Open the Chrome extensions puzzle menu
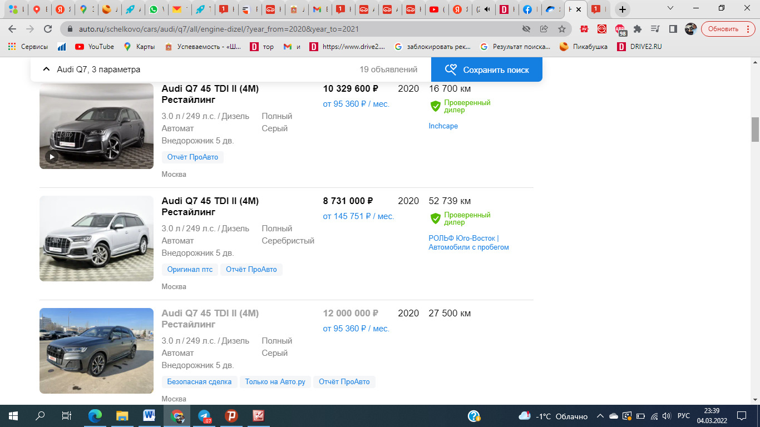Screen dimensions: 760x427 tap(638, 29)
